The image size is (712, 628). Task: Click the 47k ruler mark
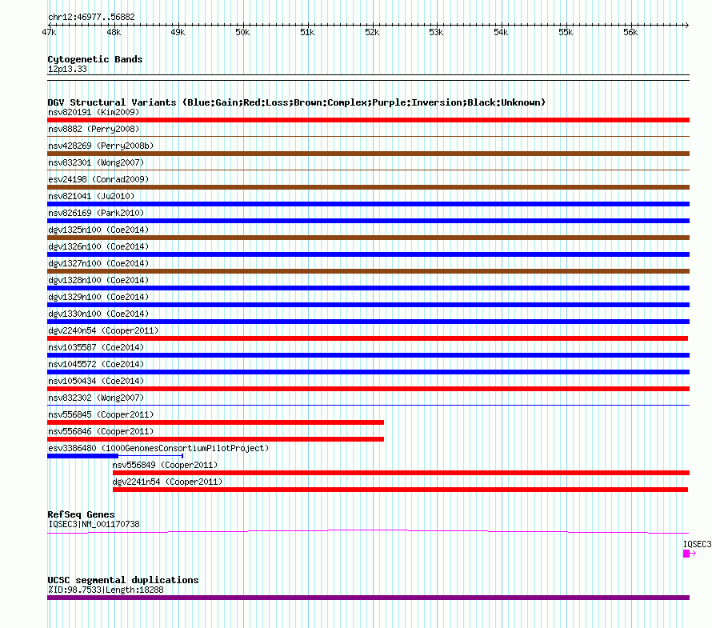pyautogui.click(x=49, y=32)
